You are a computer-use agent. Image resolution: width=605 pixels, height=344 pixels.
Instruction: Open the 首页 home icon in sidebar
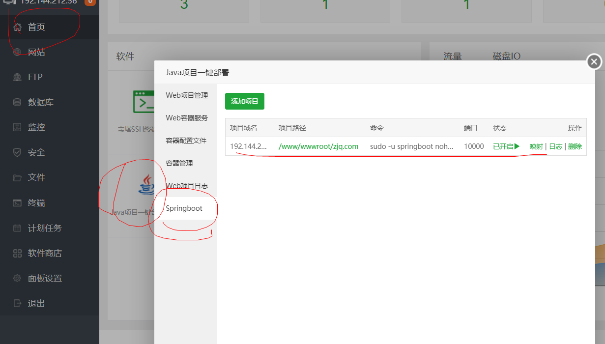pos(18,27)
